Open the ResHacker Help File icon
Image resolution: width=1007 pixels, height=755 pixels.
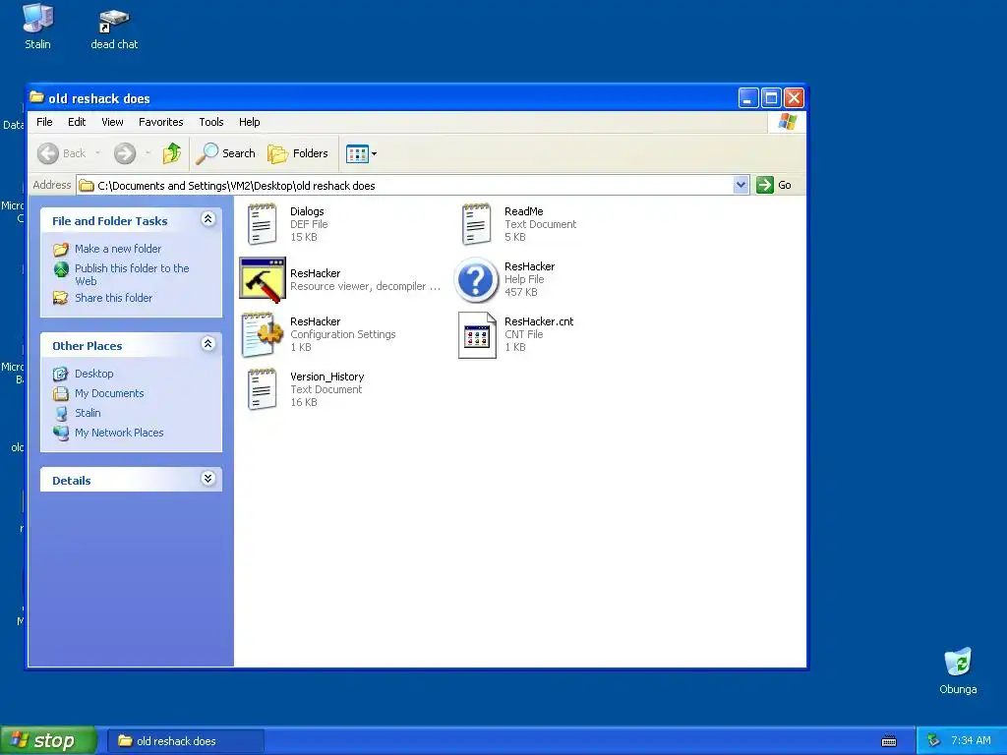(476, 280)
